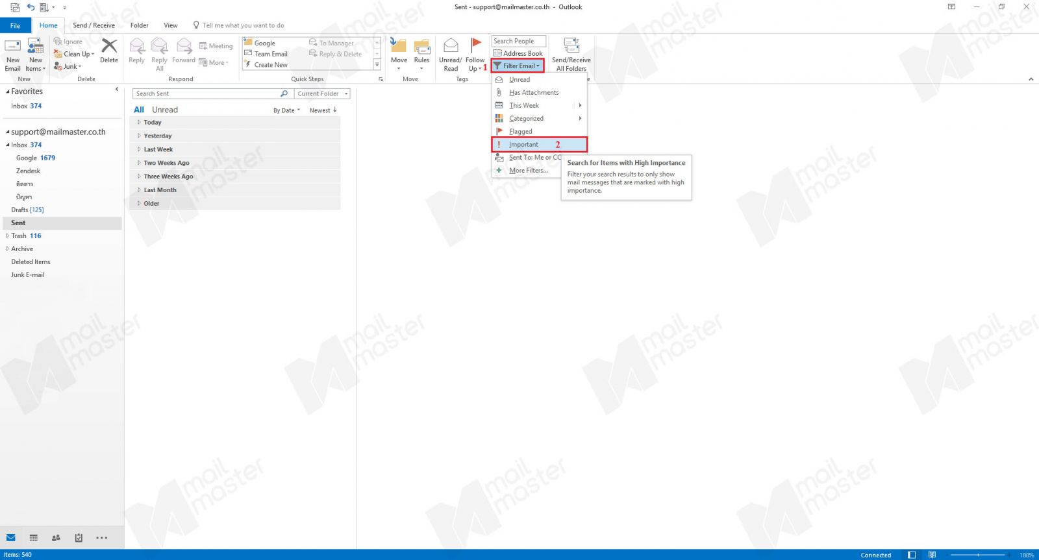The width and height of the screenshot is (1039, 560).
Task: Click the Reply All button
Action: [159, 55]
